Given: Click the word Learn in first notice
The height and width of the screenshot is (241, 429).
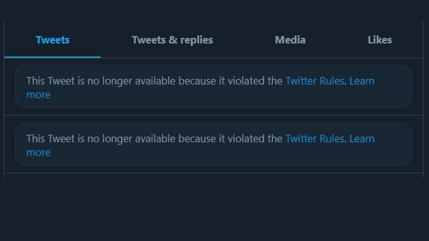Looking at the screenshot, I should (x=362, y=81).
